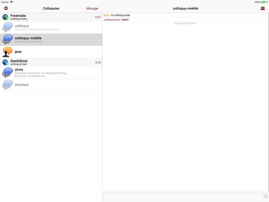Open the colloquy chat room bubble icon
This screenshot has height=202, width=269.
point(7,27)
